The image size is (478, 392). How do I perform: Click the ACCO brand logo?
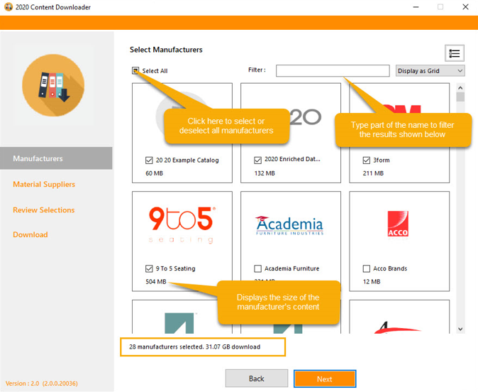(x=398, y=224)
